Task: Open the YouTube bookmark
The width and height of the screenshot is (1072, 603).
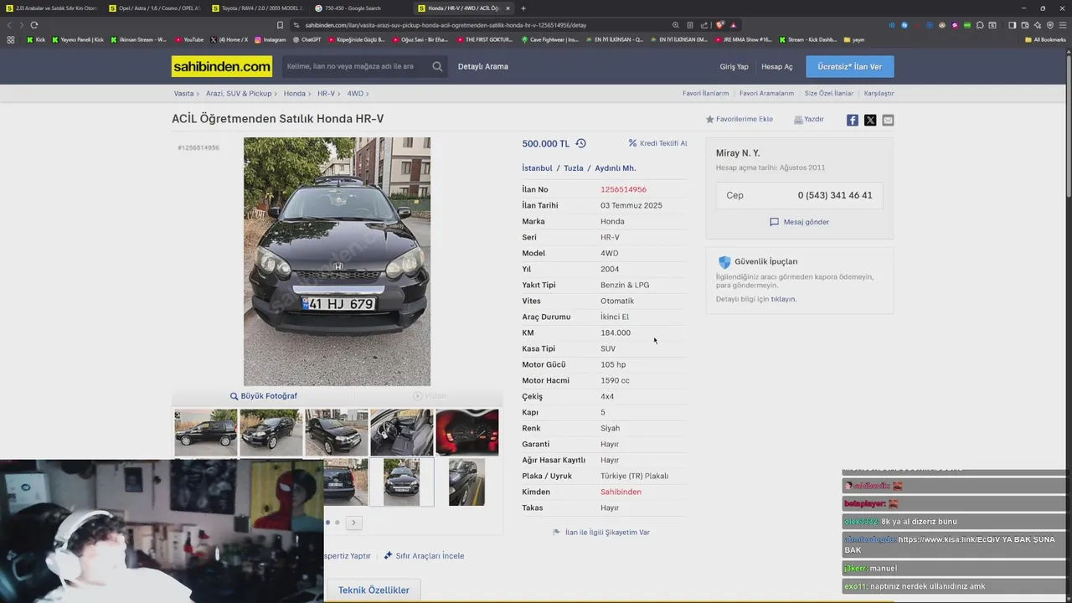Action: point(189,39)
